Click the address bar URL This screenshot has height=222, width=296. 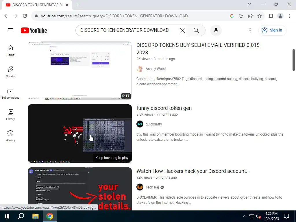114,16
